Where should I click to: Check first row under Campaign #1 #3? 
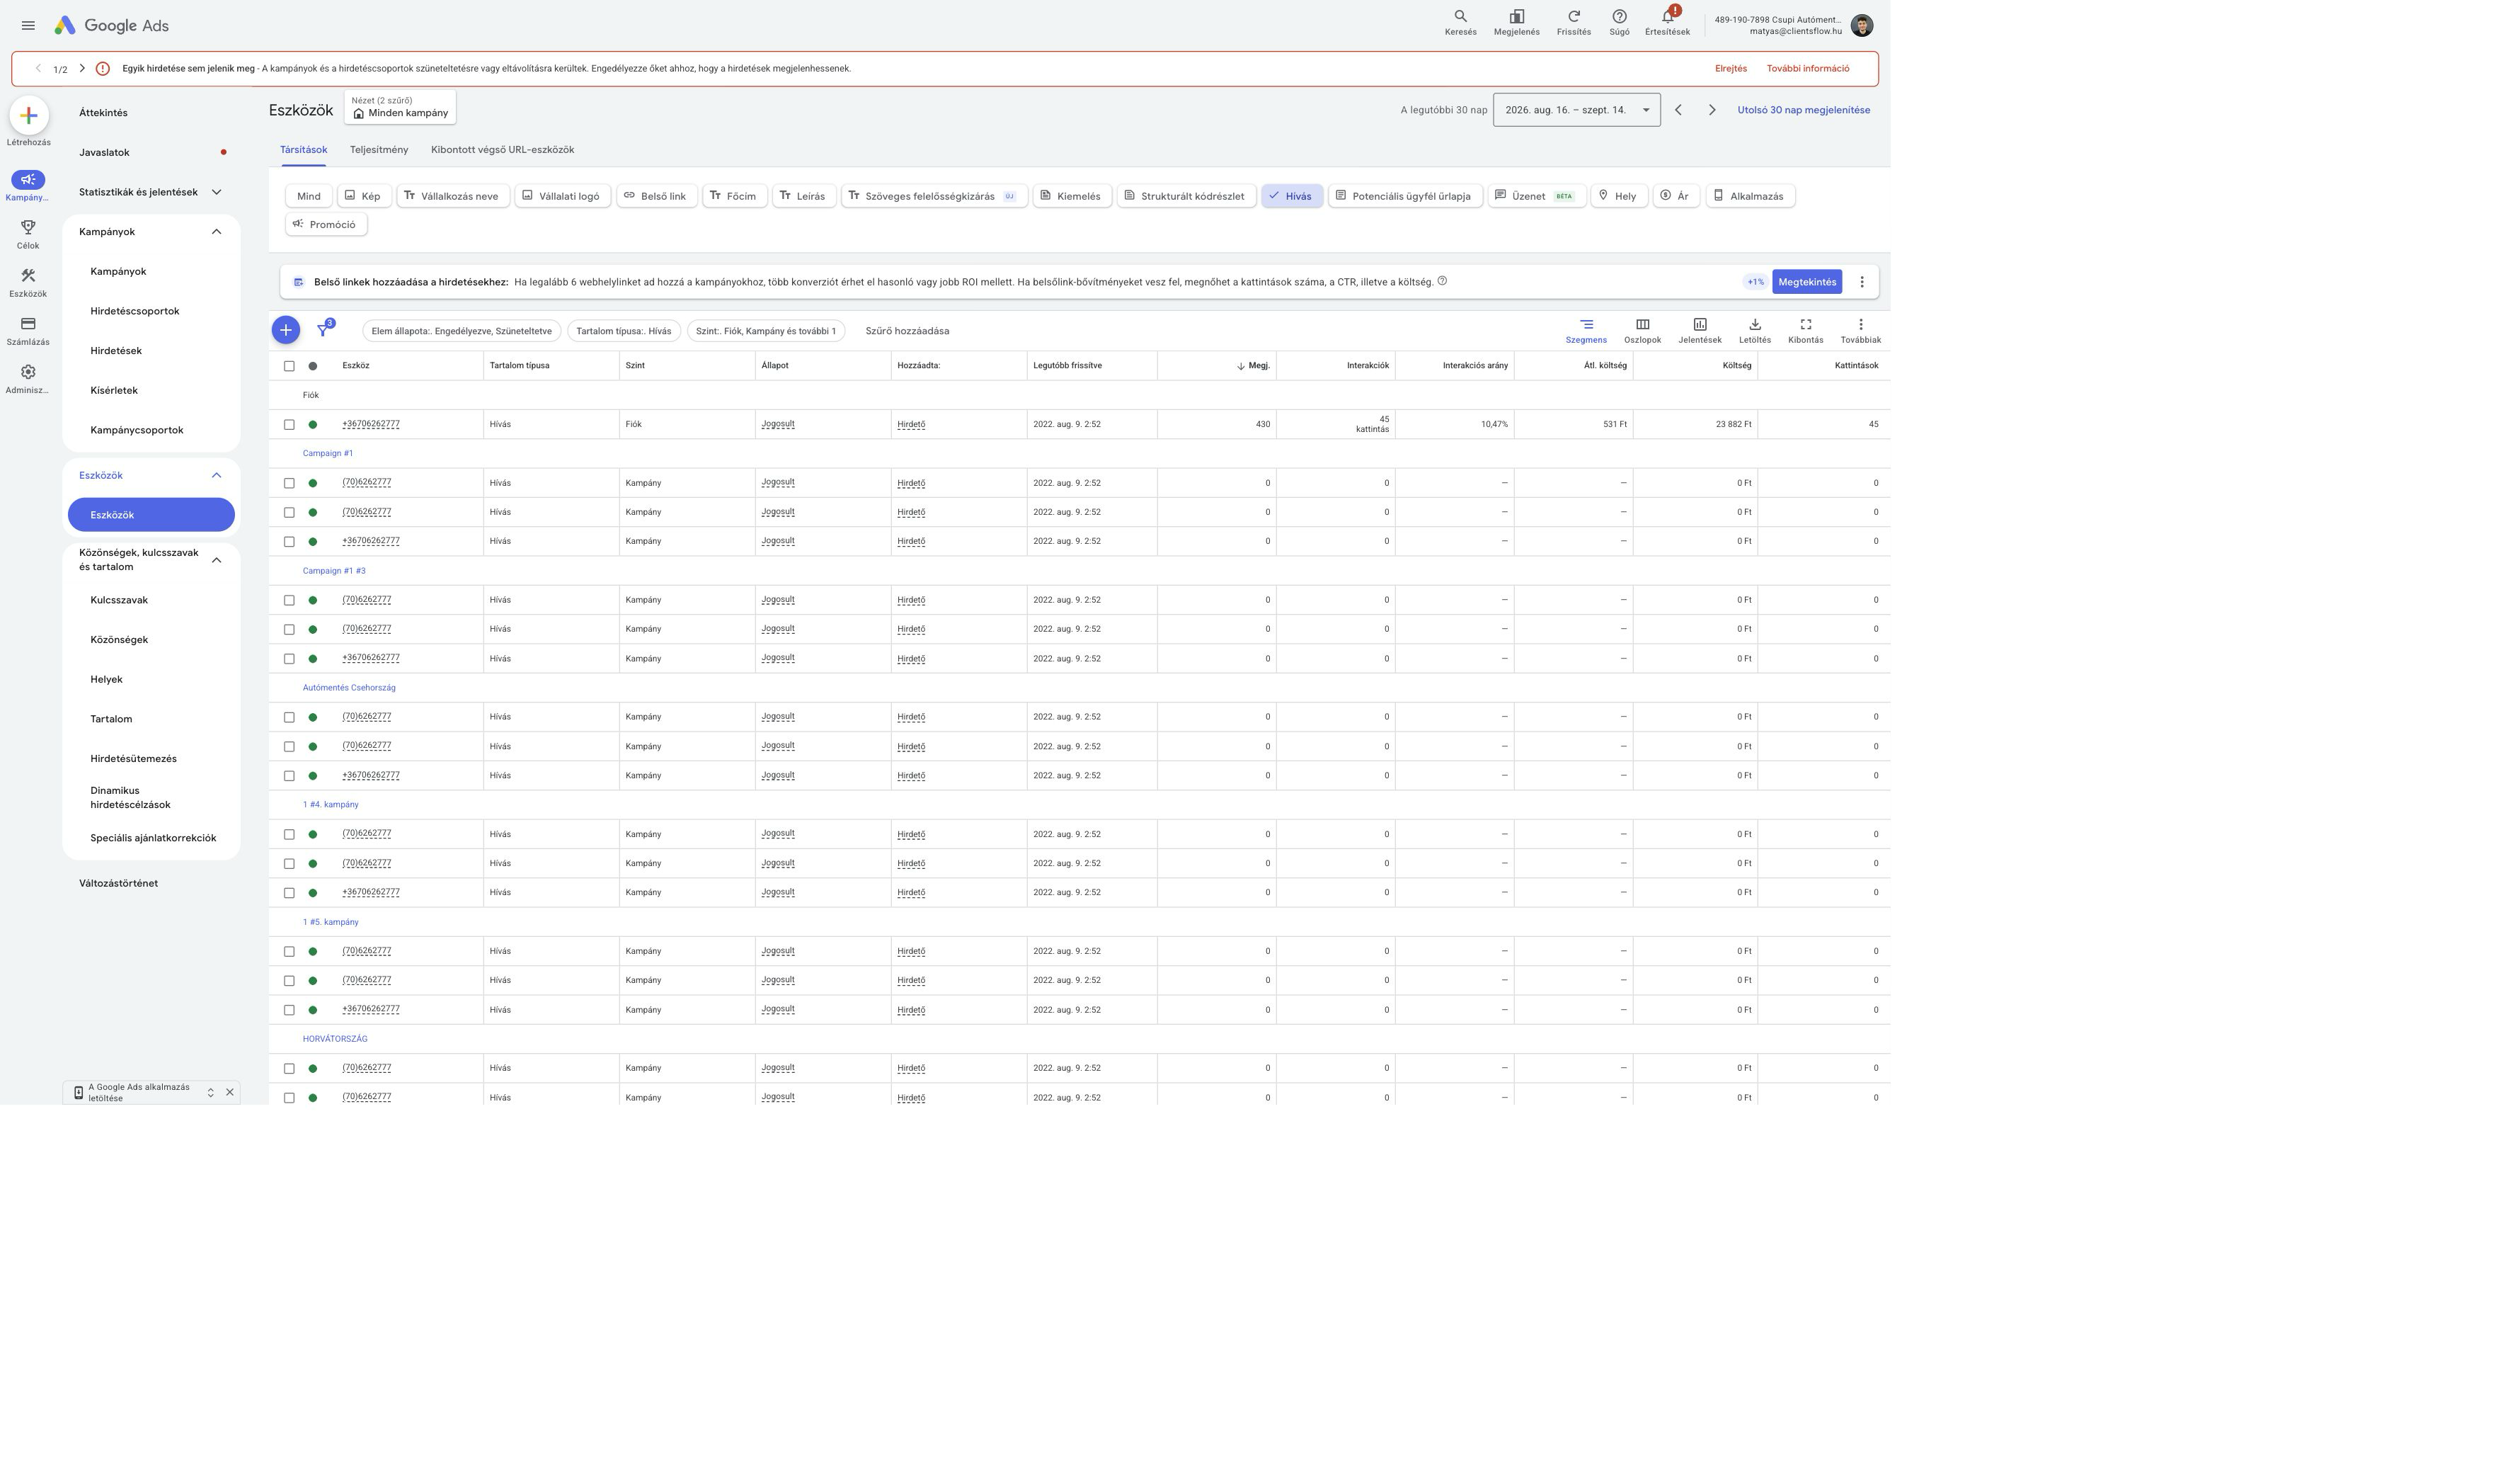point(289,601)
